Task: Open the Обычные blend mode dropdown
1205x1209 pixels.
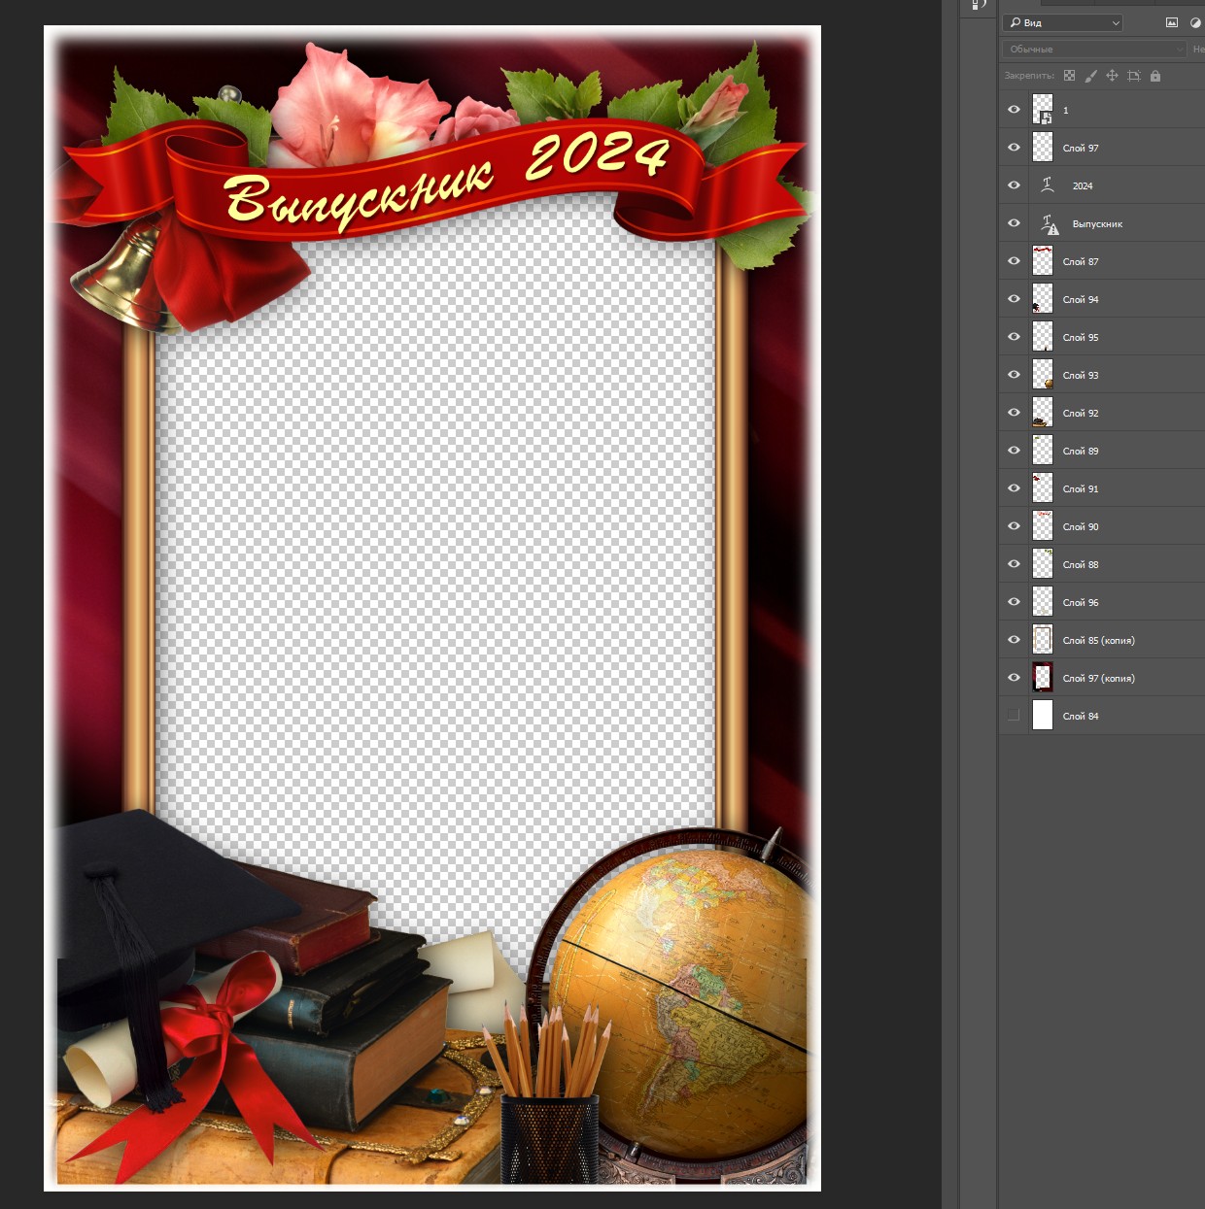Action: pos(1094,49)
